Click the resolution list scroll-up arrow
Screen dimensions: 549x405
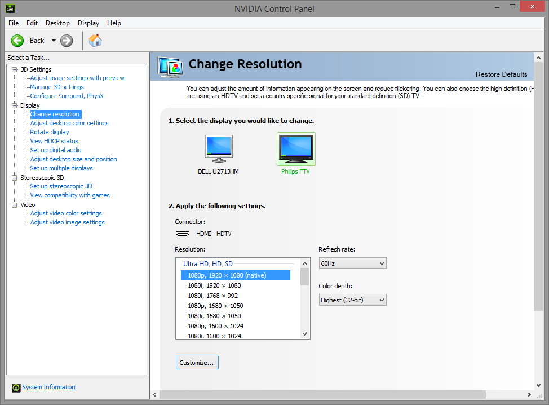coord(304,263)
